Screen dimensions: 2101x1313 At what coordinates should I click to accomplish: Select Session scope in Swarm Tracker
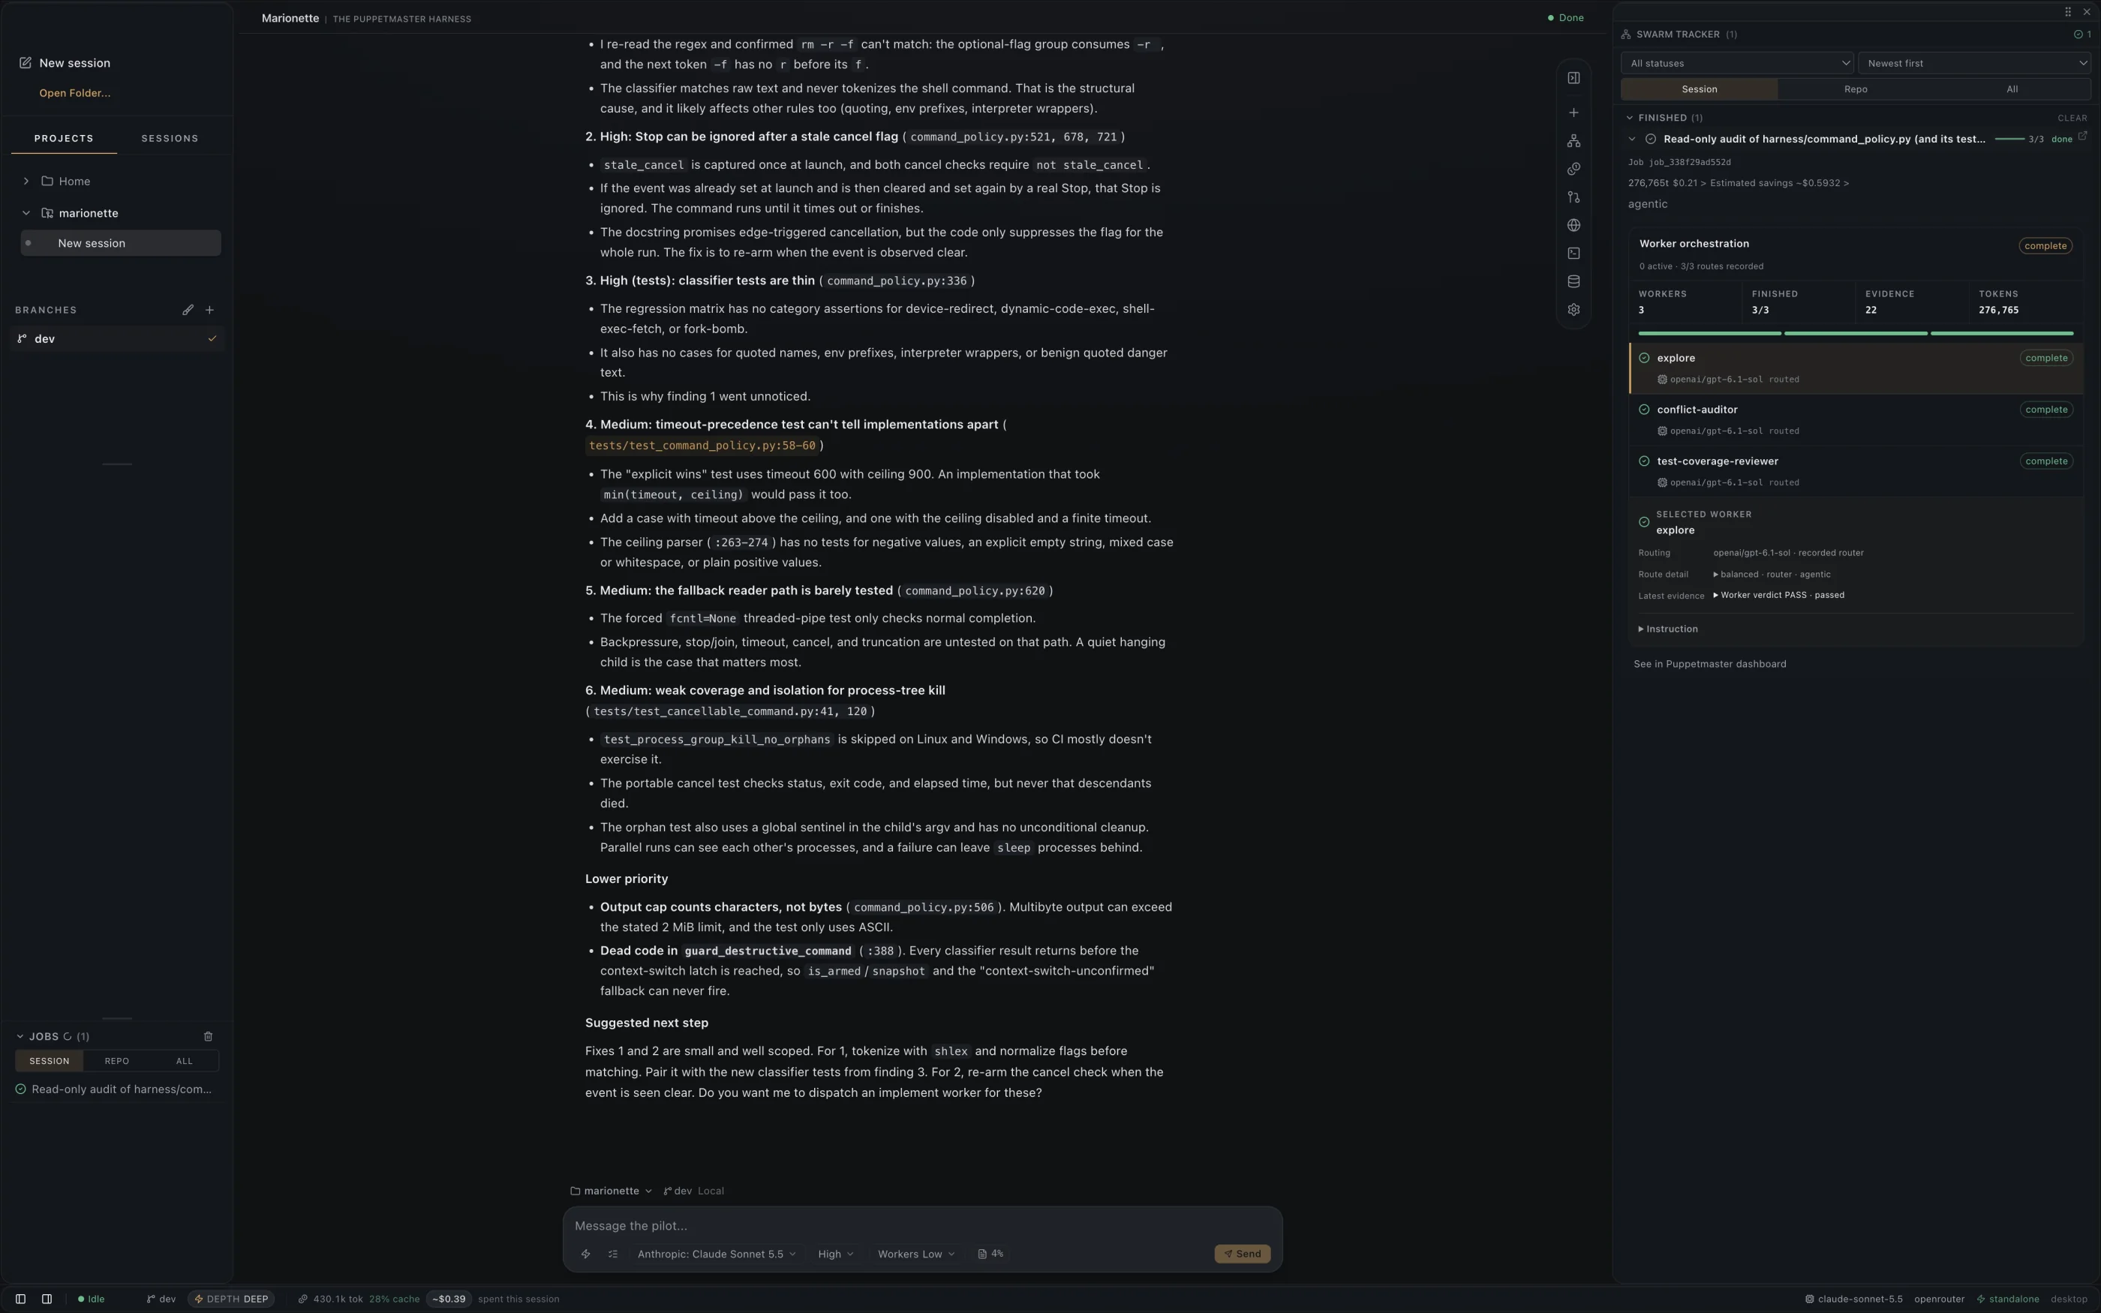click(x=1699, y=89)
